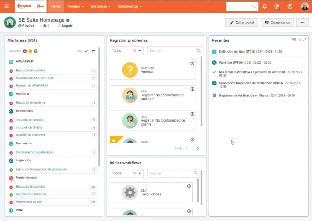Click the info icon beside SE Suite Homepage
This screenshot has width=312, height=221.
(68, 20)
